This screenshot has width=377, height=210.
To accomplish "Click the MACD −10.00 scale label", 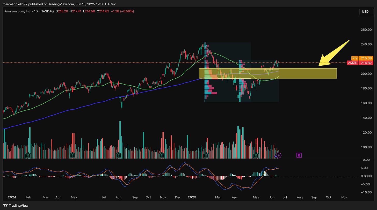I will (366, 192).
